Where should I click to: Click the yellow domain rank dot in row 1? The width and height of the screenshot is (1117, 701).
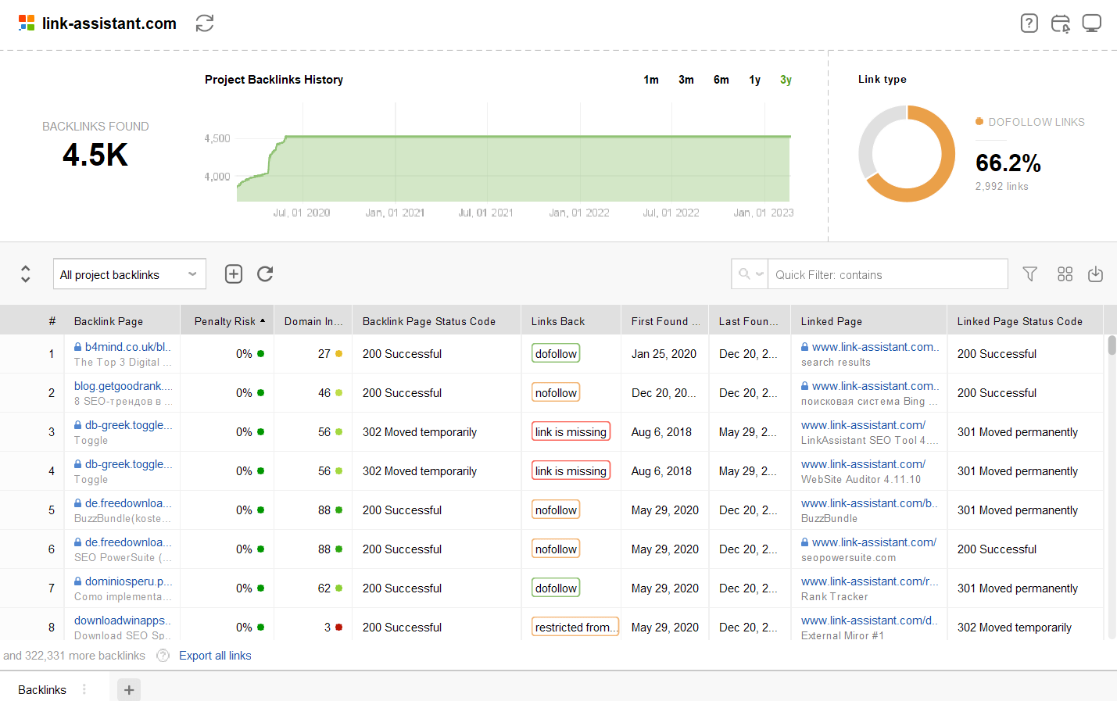click(x=338, y=353)
